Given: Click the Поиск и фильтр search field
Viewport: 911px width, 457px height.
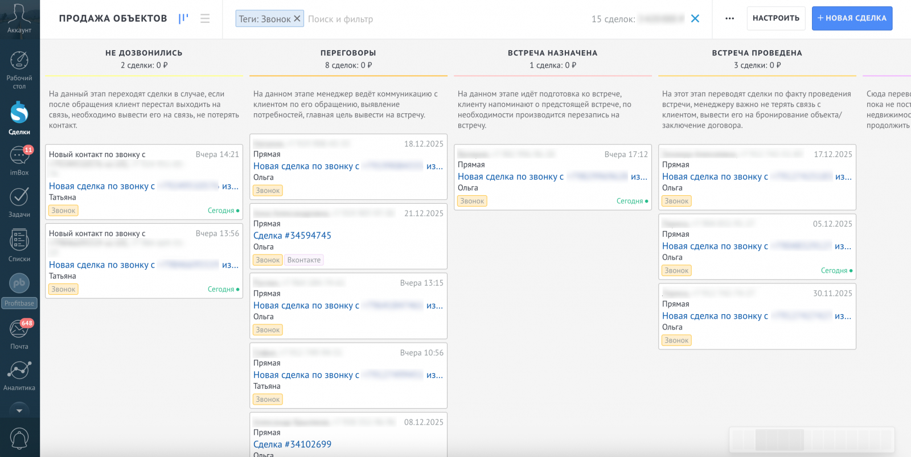Looking at the screenshot, I should [x=399, y=19].
